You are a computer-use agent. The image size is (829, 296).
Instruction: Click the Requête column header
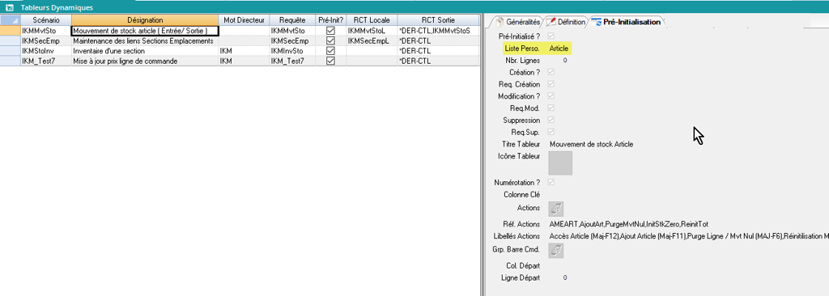coord(292,20)
